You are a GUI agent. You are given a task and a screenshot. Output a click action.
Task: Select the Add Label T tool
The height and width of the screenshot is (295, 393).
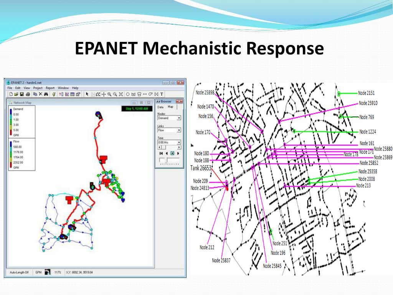(162, 94)
